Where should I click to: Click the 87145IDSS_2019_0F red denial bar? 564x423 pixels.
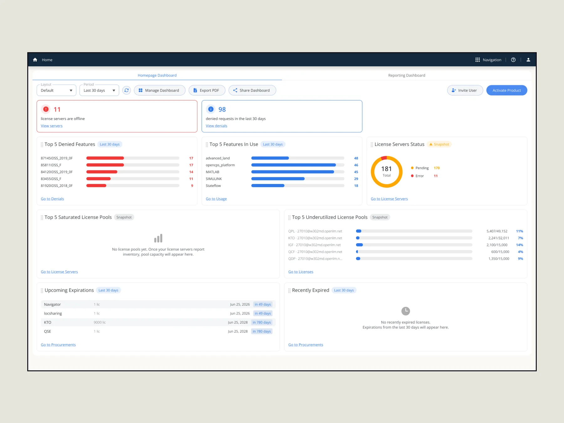(105, 158)
